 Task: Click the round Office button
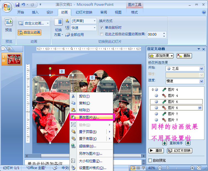[x=7, y=7]
